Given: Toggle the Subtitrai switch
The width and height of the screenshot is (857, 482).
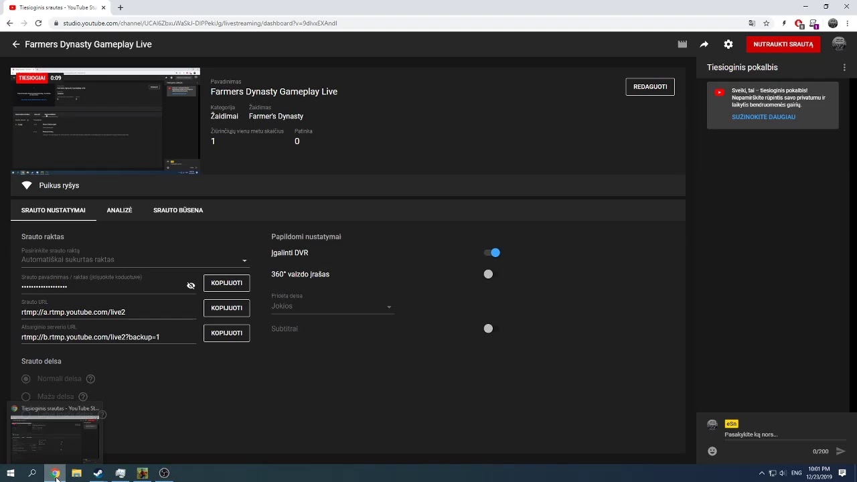Looking at the screenshot, I should (x=492, y=329).
